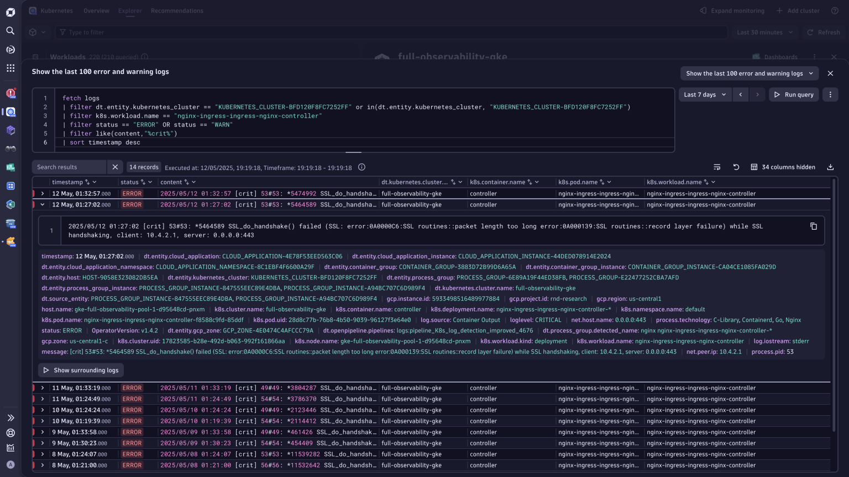Expand the 9 May, 01:33:58 log row

42,432
